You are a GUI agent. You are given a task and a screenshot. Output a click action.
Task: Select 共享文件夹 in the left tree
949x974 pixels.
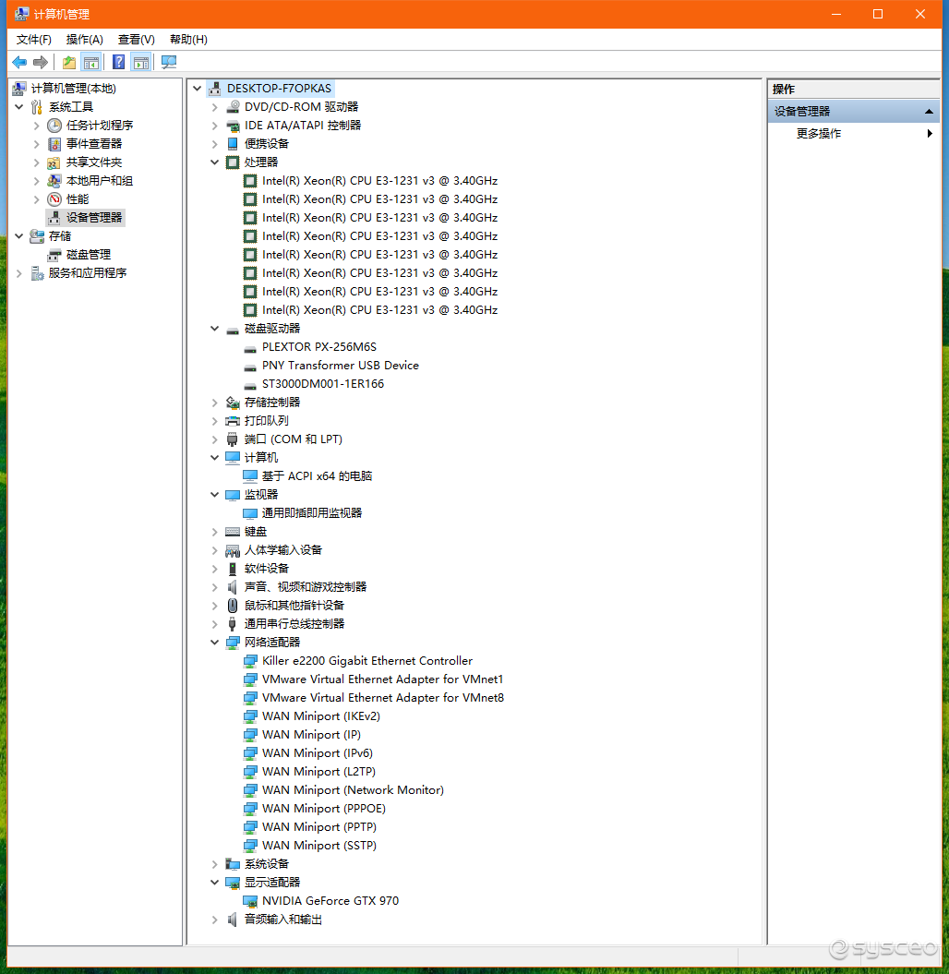(x=94, y=162)
